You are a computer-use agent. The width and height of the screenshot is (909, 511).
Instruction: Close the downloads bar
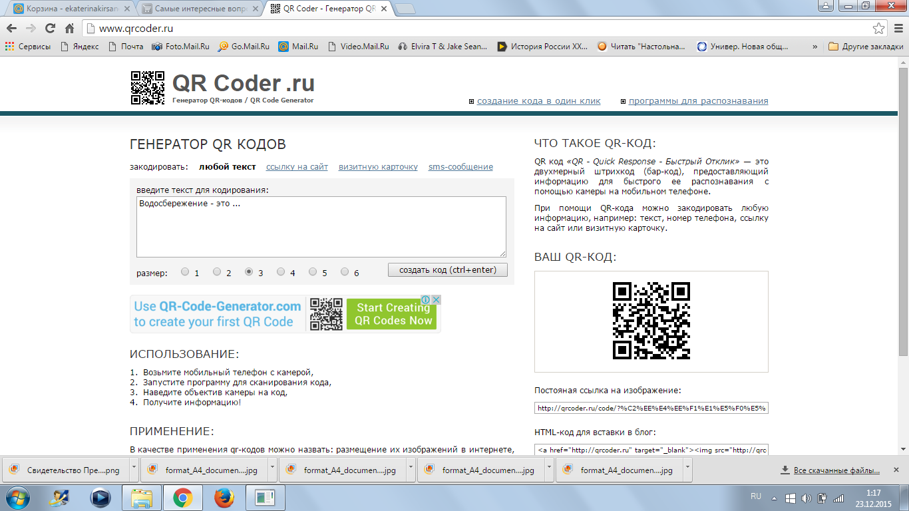[897, 470]
